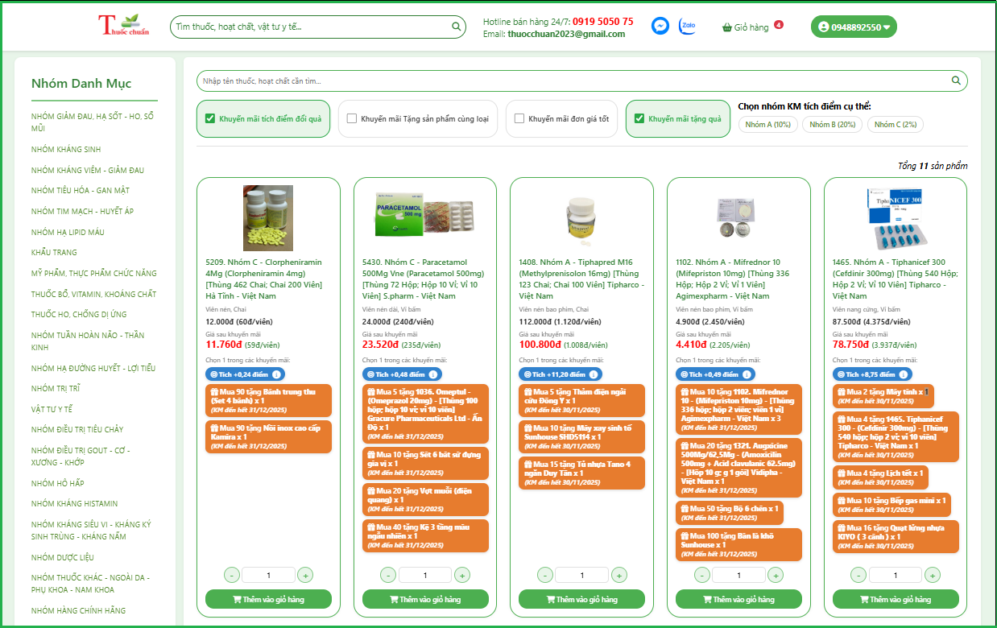
Task: Open shopping cart Giỏ hàng icon
Action: [729, 27]
